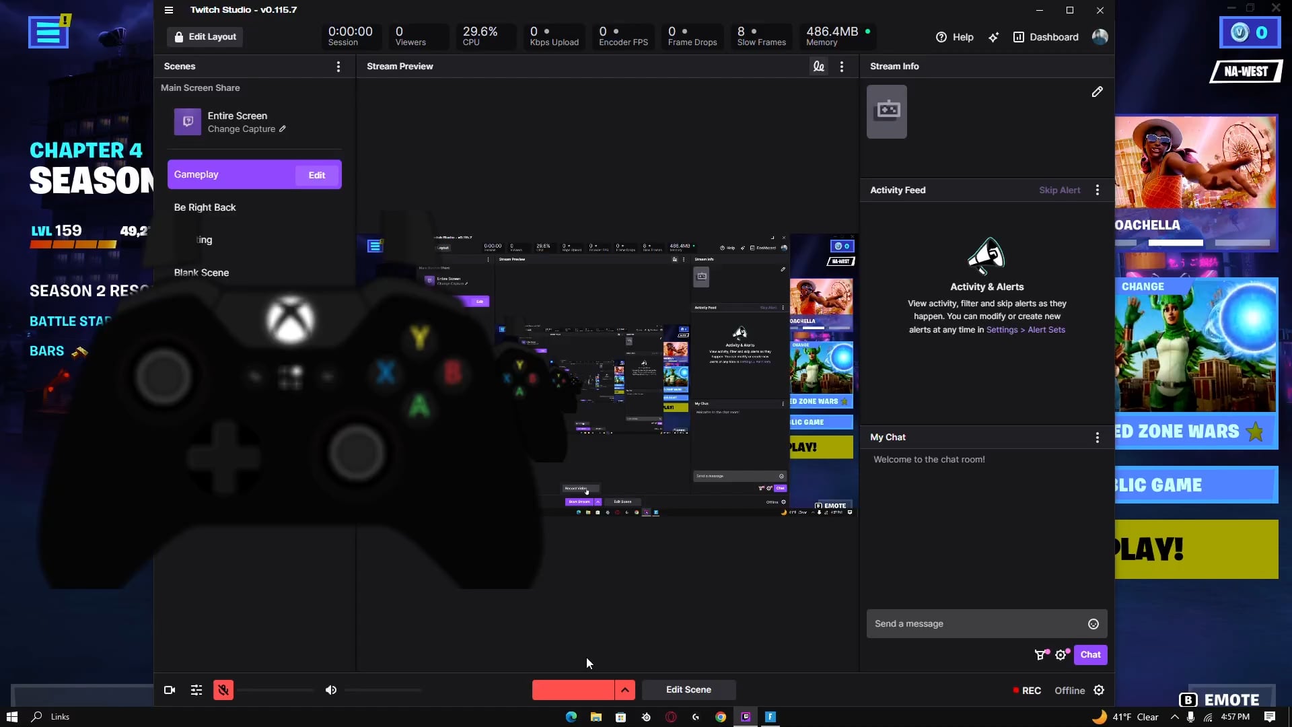Click the Change Capture pencil link

[246, 129]
